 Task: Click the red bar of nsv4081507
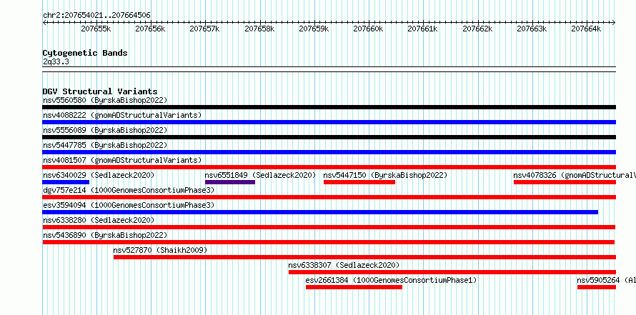point(329,167)
